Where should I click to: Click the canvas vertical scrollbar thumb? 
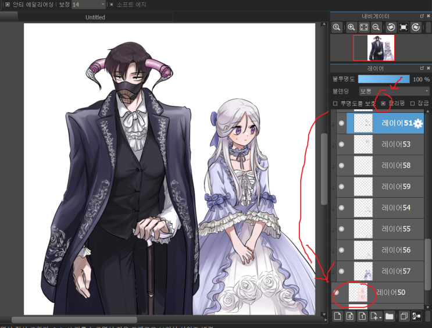point(324,169)
